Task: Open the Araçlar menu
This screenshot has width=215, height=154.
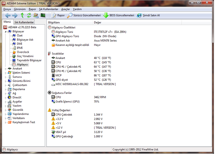Action: point(65,9)
